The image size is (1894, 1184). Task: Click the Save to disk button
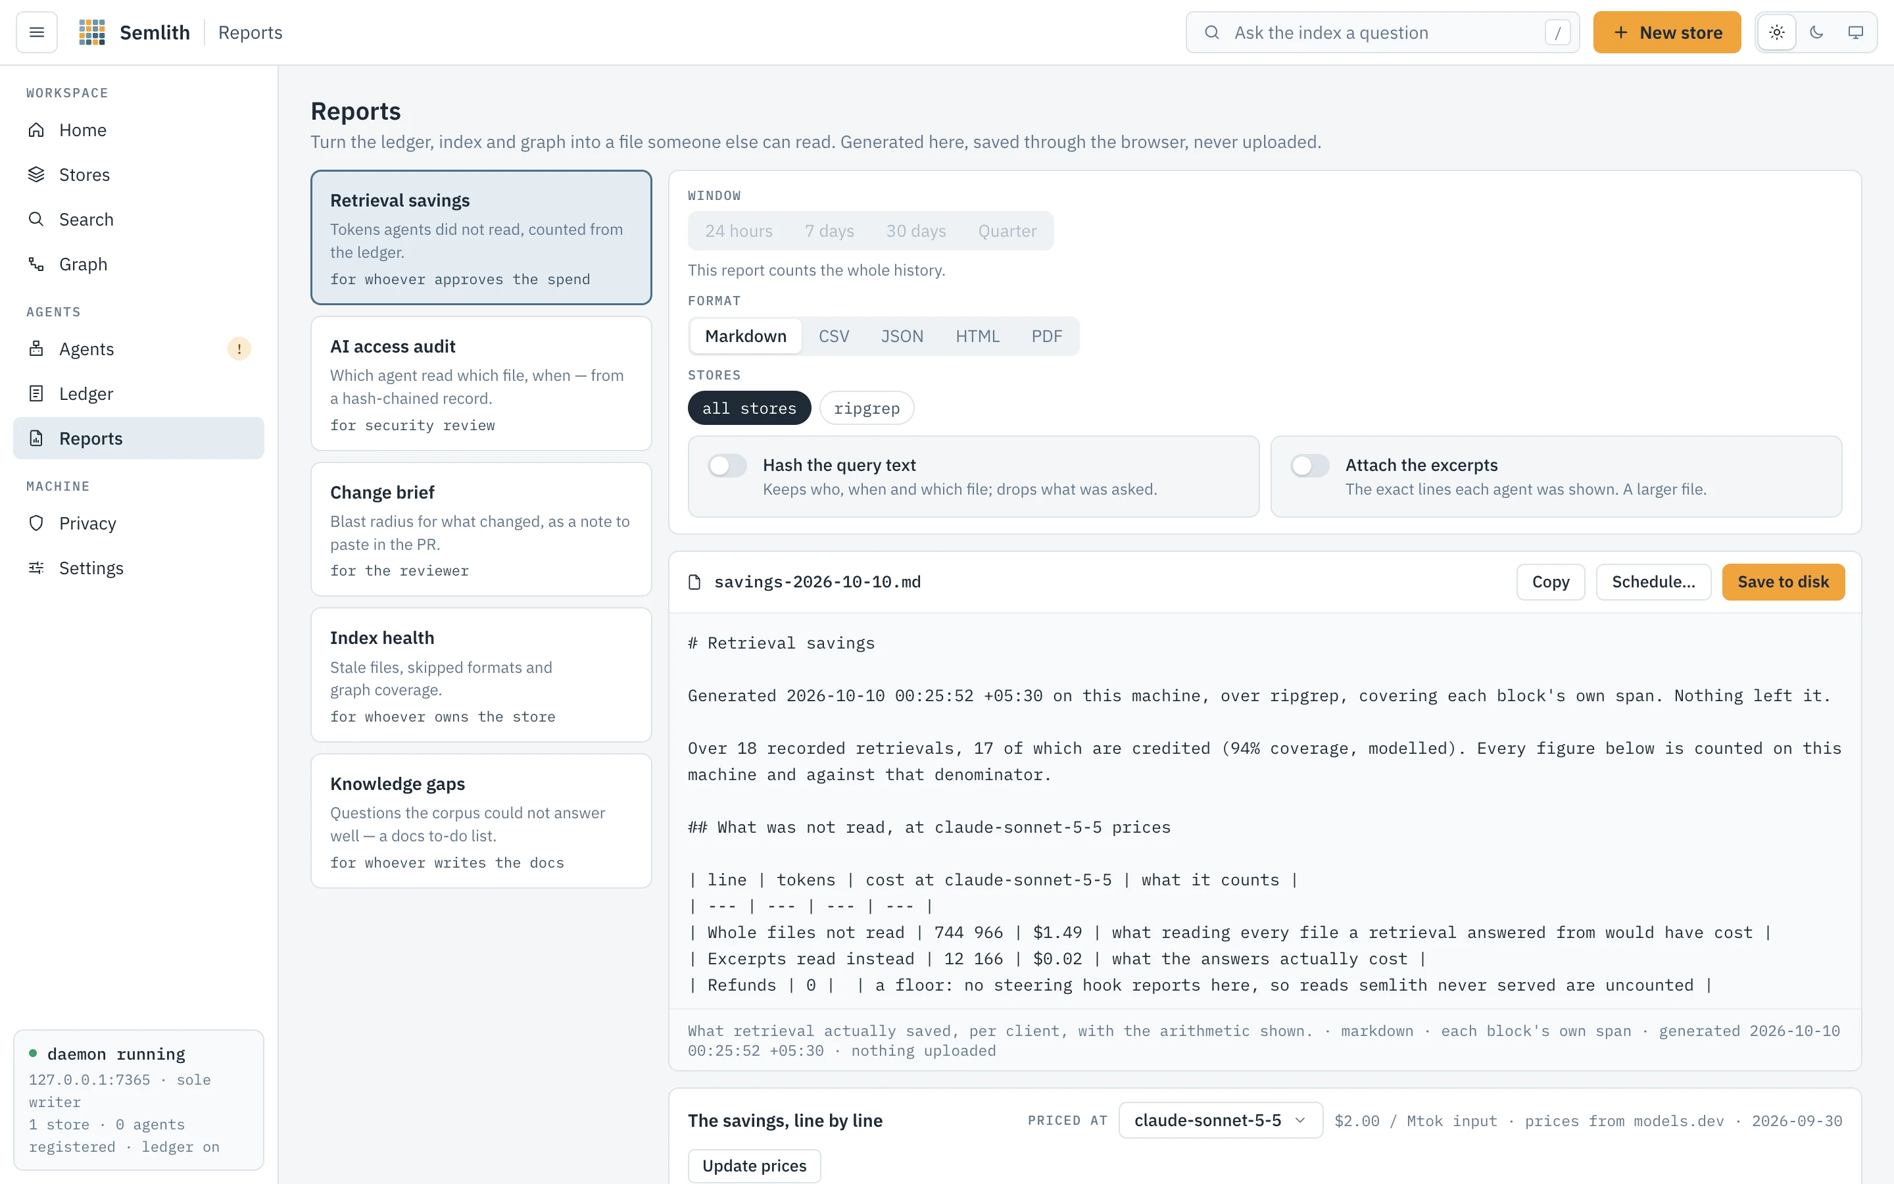1783,582
